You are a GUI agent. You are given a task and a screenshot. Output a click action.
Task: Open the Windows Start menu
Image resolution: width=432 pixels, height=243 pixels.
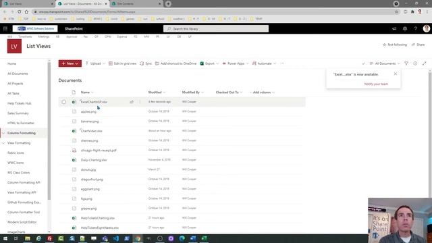[x=5, y=238]
